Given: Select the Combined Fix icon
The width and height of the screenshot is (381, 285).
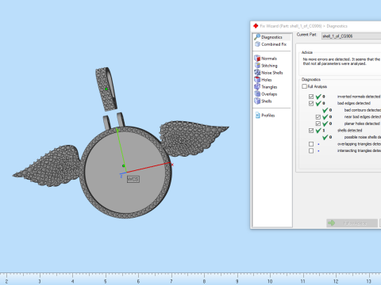Looking at the screenshot, I should (257, 44).
